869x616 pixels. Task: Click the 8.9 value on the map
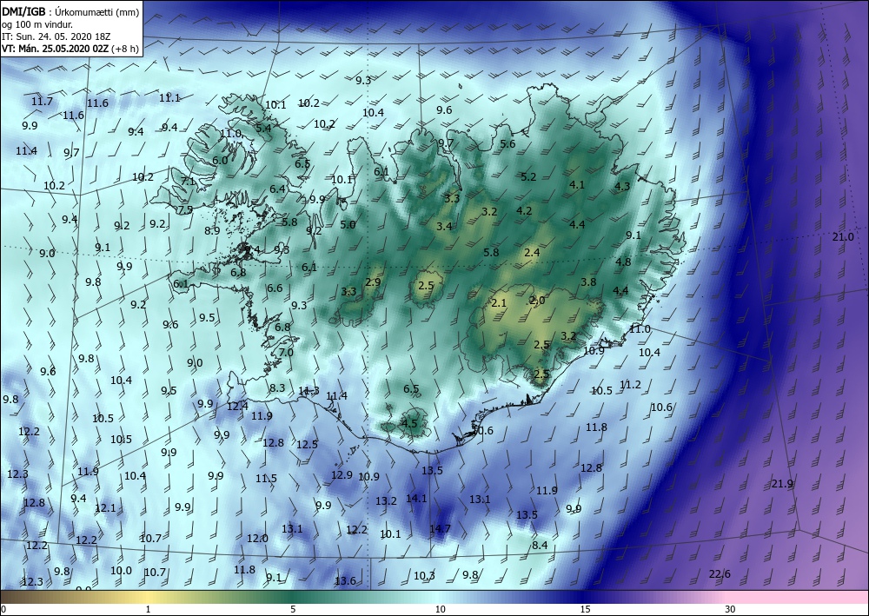coord(212,230)
